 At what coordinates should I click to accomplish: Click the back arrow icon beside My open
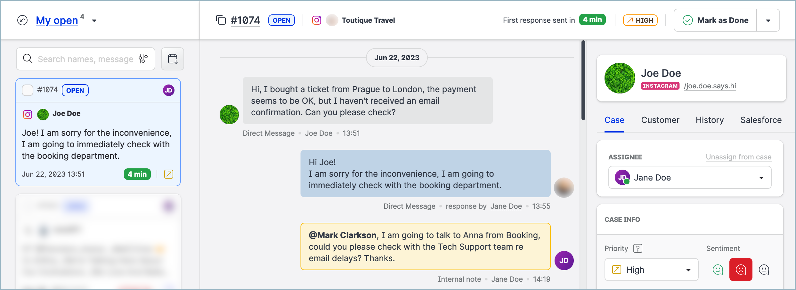click(x=22, y=20)
